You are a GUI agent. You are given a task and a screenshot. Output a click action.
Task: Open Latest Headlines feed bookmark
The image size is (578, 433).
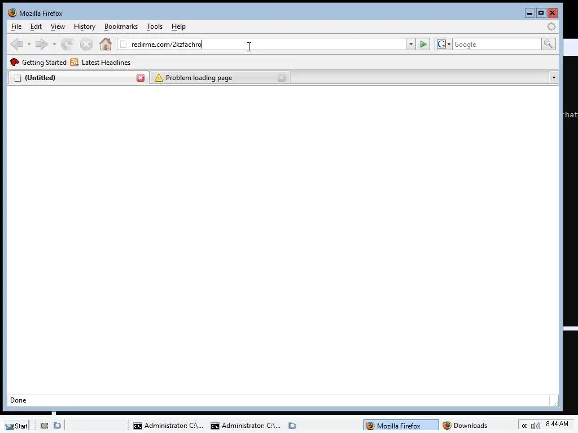pyautogui.click(x=100, y=62)
